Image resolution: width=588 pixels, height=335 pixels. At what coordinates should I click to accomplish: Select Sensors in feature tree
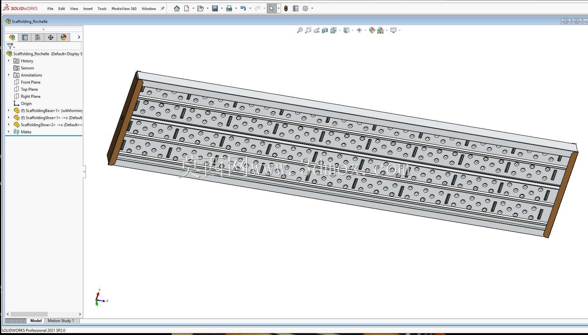27,68
